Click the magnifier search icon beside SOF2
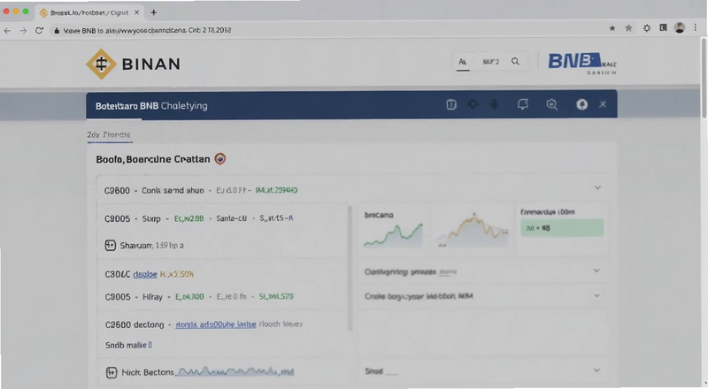The image size is (708, 389). coord(515,61)
